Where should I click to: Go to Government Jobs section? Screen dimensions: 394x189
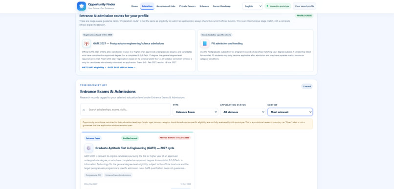pyautogui.click(x=166, y=6)
